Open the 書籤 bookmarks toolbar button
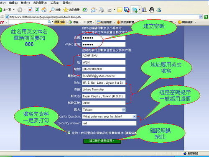 pos(74,22)
